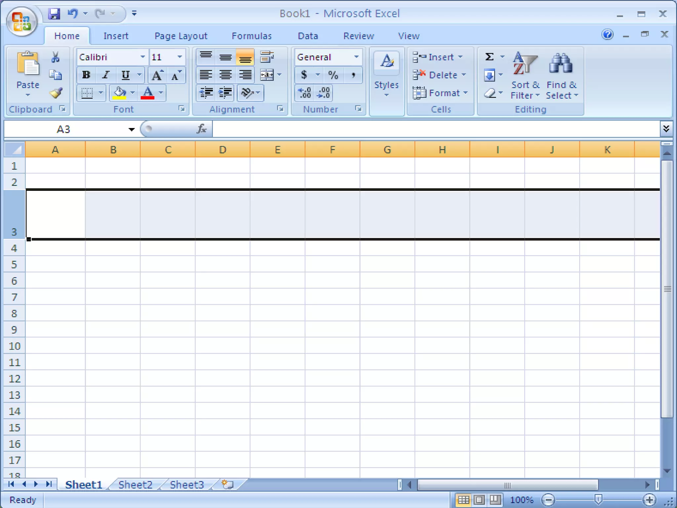Click the Insert Function fx icon
This screenshot has height=508, width=677.
pos(202,129)
